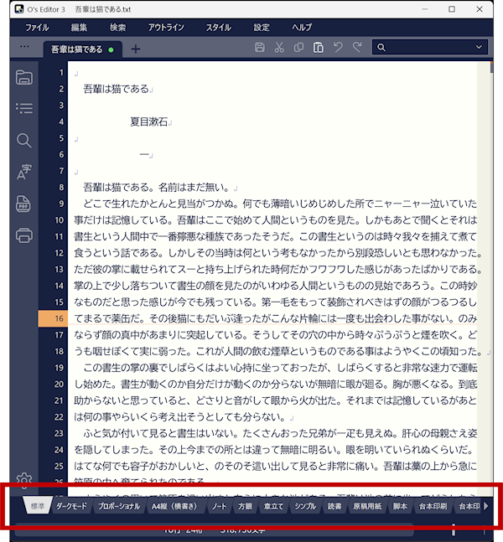Open the アウトライン menu
Screen dimensions: 503x542
tap(166, 28)
